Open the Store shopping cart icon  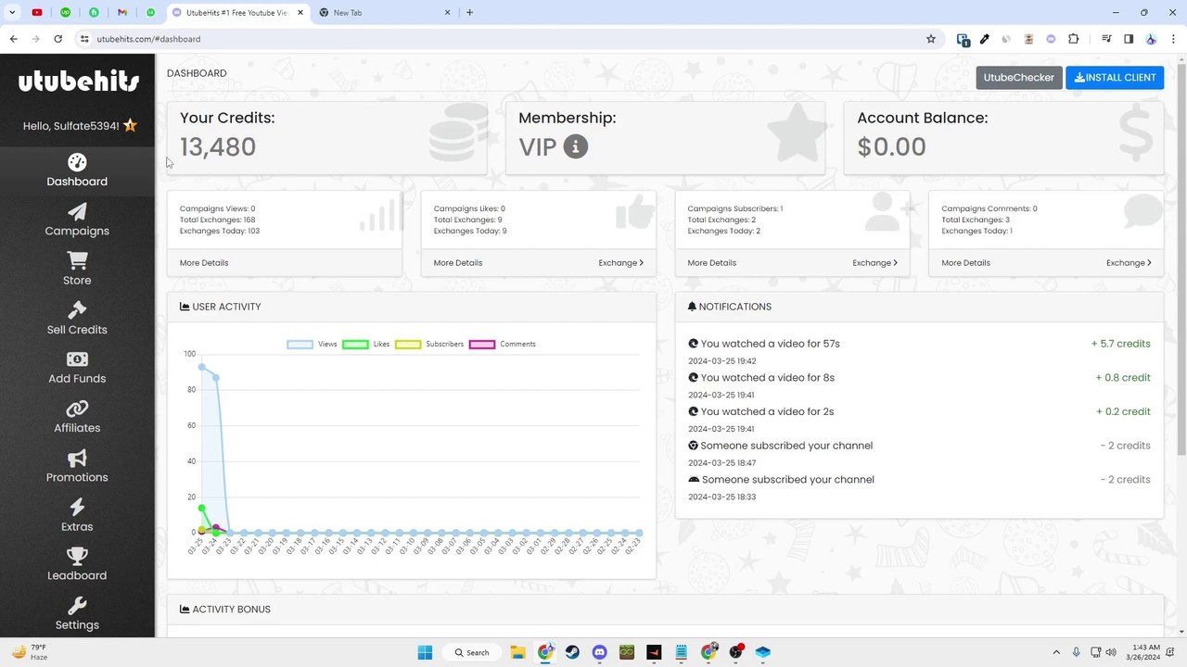[77, 261]
